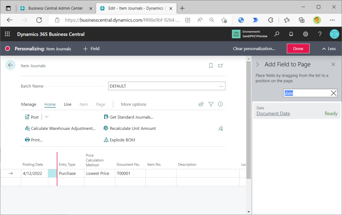This screenshot has width=342, height=215.
Task: Click the T00001 document number cell
Action: 130,173
